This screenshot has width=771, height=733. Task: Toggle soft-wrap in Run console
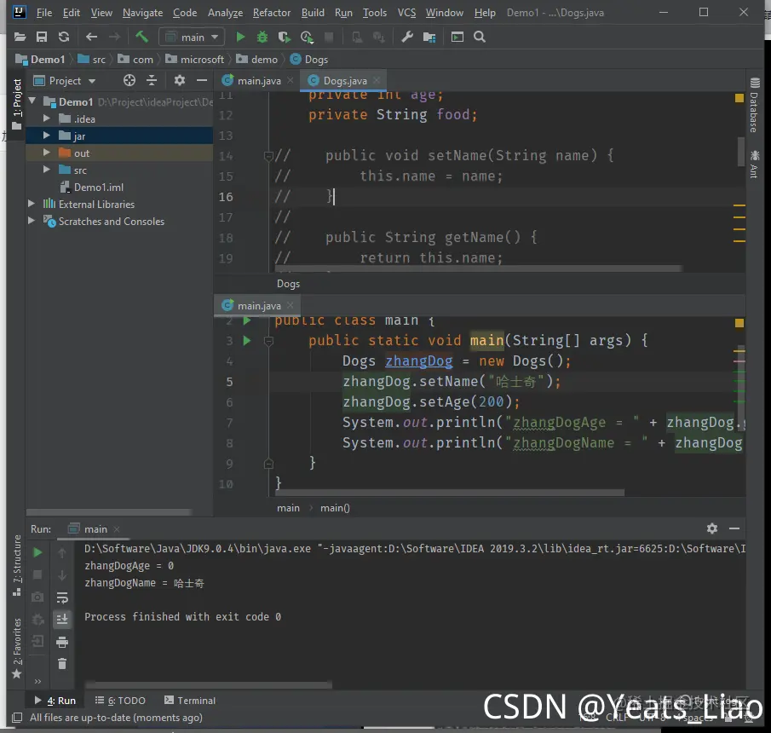pos(62,597)
